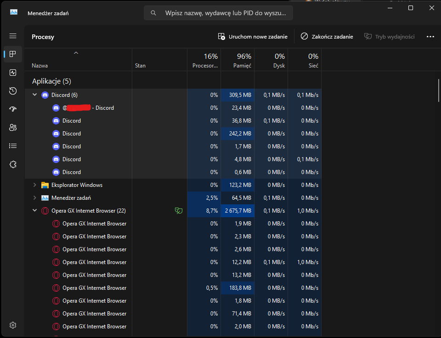Select Opera GX process using 71,4 MB

[x=173, y=314]
